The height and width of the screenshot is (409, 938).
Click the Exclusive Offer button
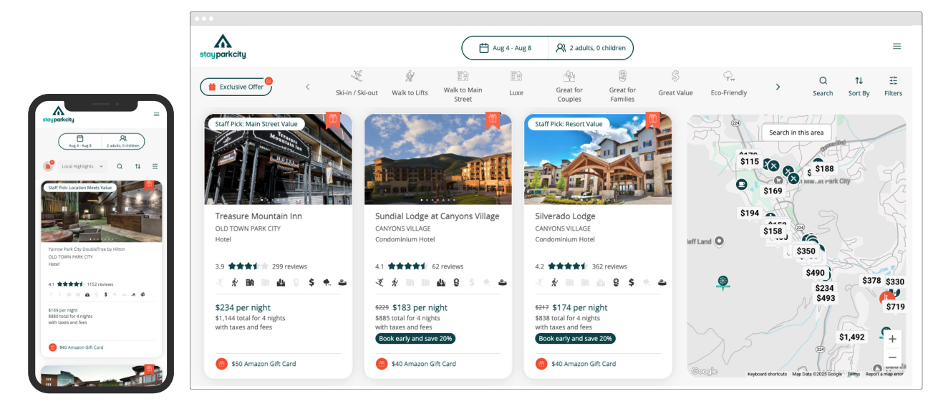pos(236,87)
